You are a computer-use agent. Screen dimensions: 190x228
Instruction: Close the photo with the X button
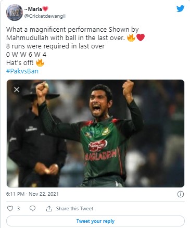point(17,90)
